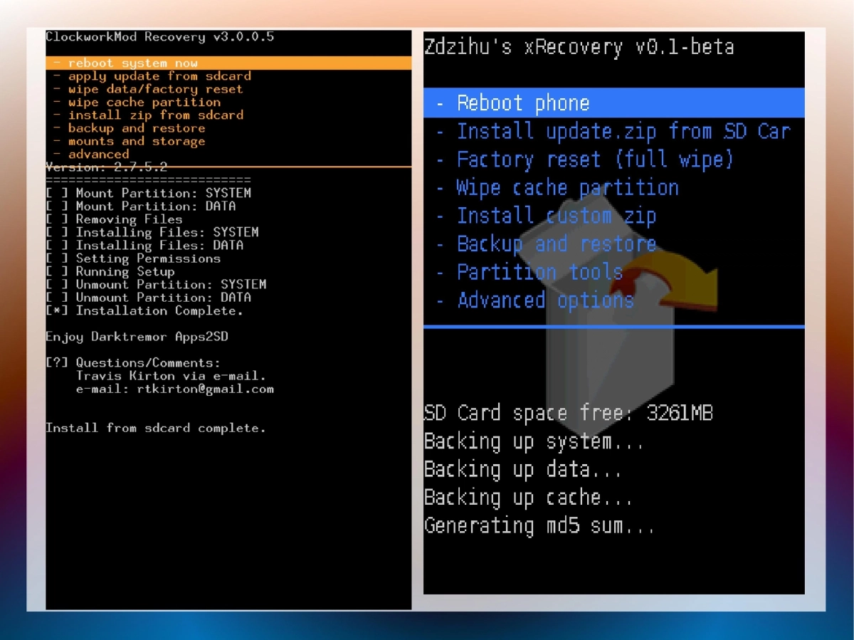Image resolution: width=854 pixels, height=640 pixels.
Task: Choose 'wipe cache partition' in ClockworkMod
Action: [144, 102]
